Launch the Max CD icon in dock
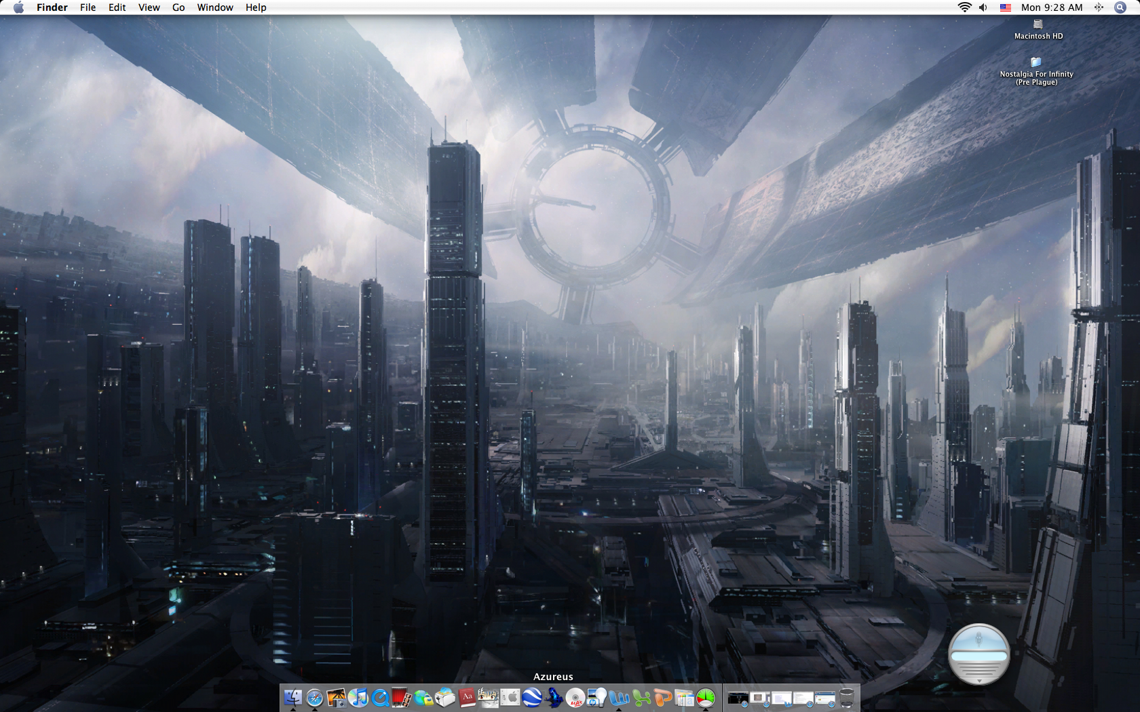This screenshot has height=712, width=1140. point(575,697)
